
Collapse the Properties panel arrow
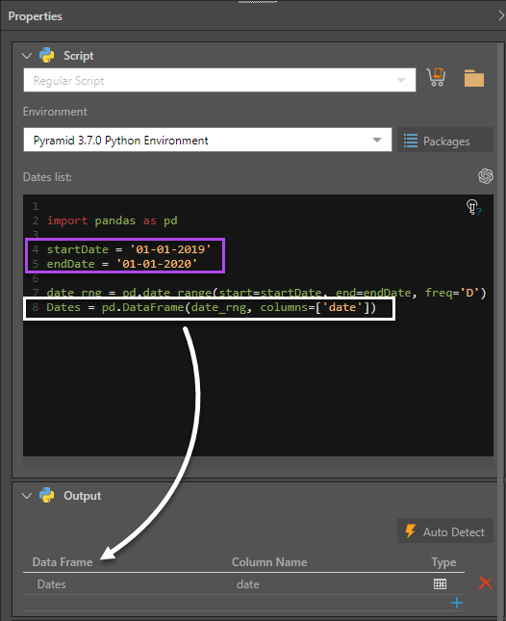[501, 15]
